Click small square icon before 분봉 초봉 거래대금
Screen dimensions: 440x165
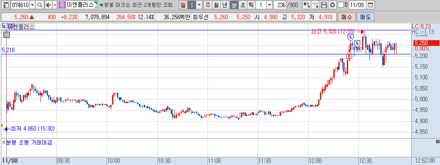point(4,143)
